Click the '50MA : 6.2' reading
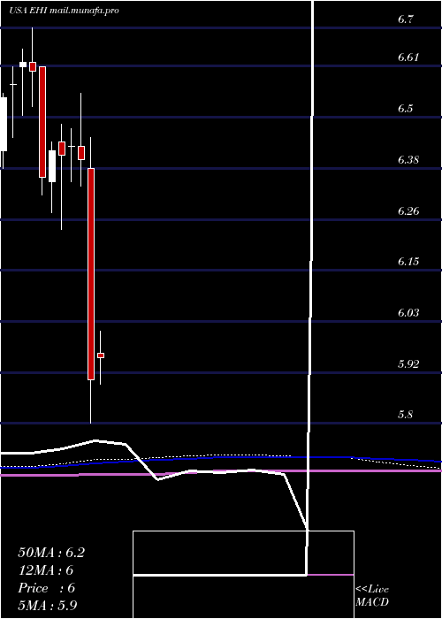This screenshot has height=619, width=442. coord(51,553)
